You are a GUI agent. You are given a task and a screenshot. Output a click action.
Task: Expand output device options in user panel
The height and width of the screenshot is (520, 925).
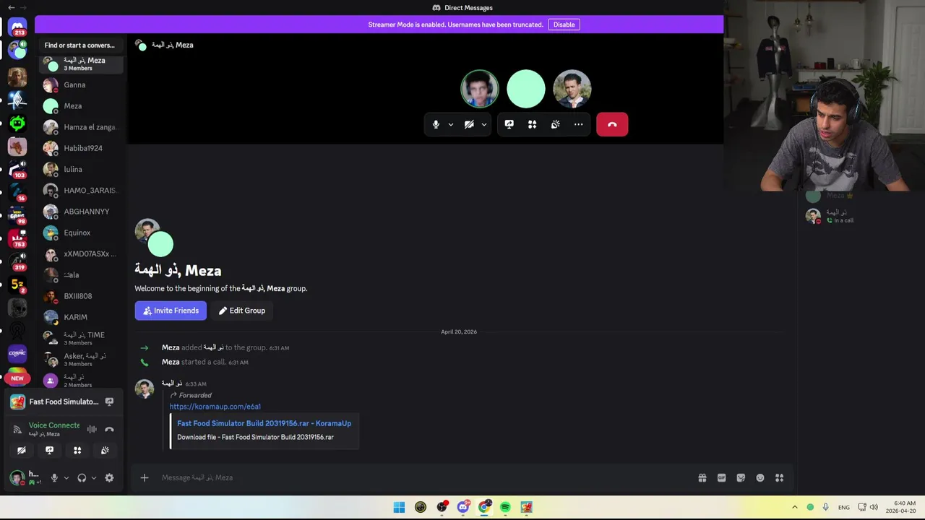coord(93,477)
